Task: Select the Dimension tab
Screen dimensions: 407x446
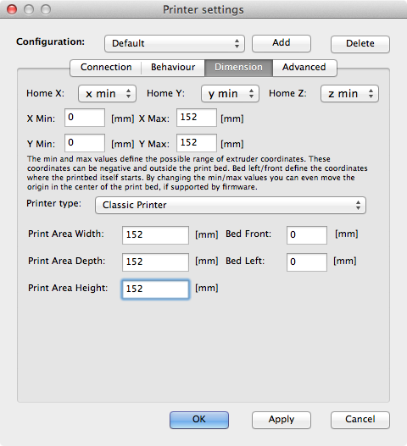Action: pyautogui.click(x=238, y=68)
